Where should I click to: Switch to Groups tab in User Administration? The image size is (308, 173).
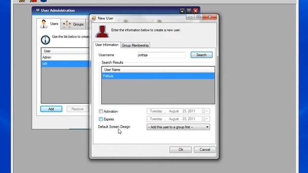[73, 25]
